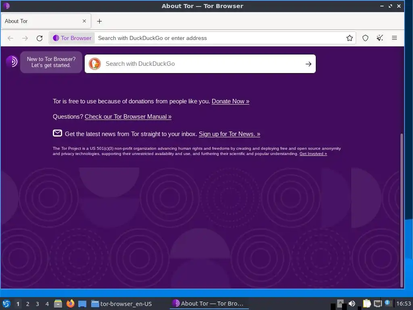Screen dimensions: 413x310
Task: Request a New Identity with the broom icon
Action: (x=380, y=38)
